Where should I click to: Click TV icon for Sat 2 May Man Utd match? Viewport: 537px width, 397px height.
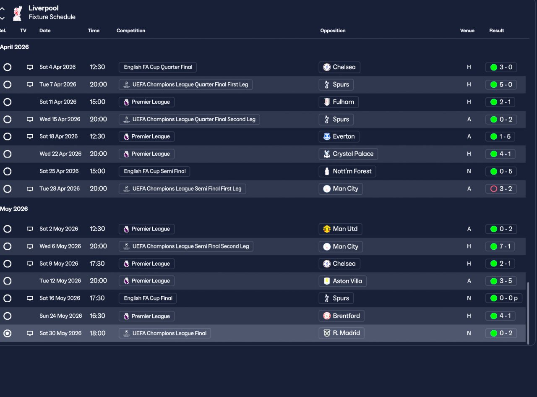click(x=30, y=229)
